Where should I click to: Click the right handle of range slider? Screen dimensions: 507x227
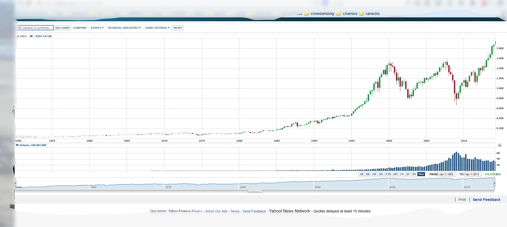pyautogui.click(x=494, y=183)
